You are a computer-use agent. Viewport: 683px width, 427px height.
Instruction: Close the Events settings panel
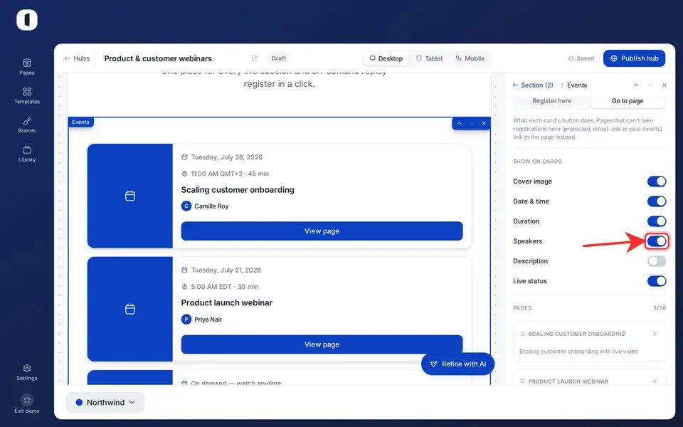[665, 85]
